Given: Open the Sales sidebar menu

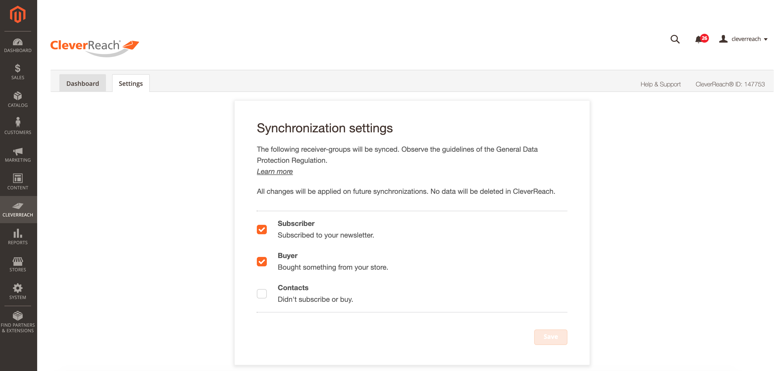Looking at the screenshot, I should pyautogui.click(x=18, y=72).
